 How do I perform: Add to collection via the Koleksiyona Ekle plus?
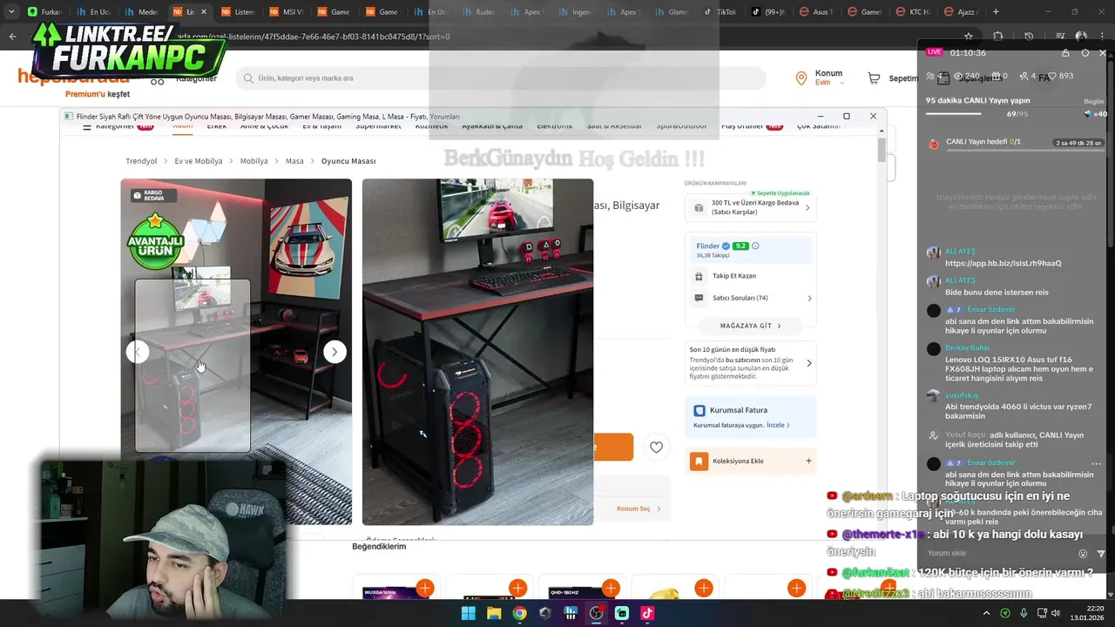pos(808,461)
